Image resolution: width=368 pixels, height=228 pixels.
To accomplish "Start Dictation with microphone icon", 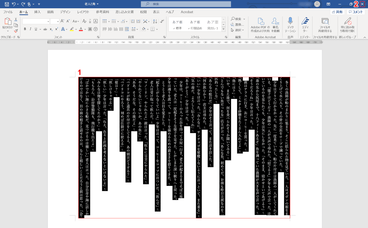I will 290,25.
